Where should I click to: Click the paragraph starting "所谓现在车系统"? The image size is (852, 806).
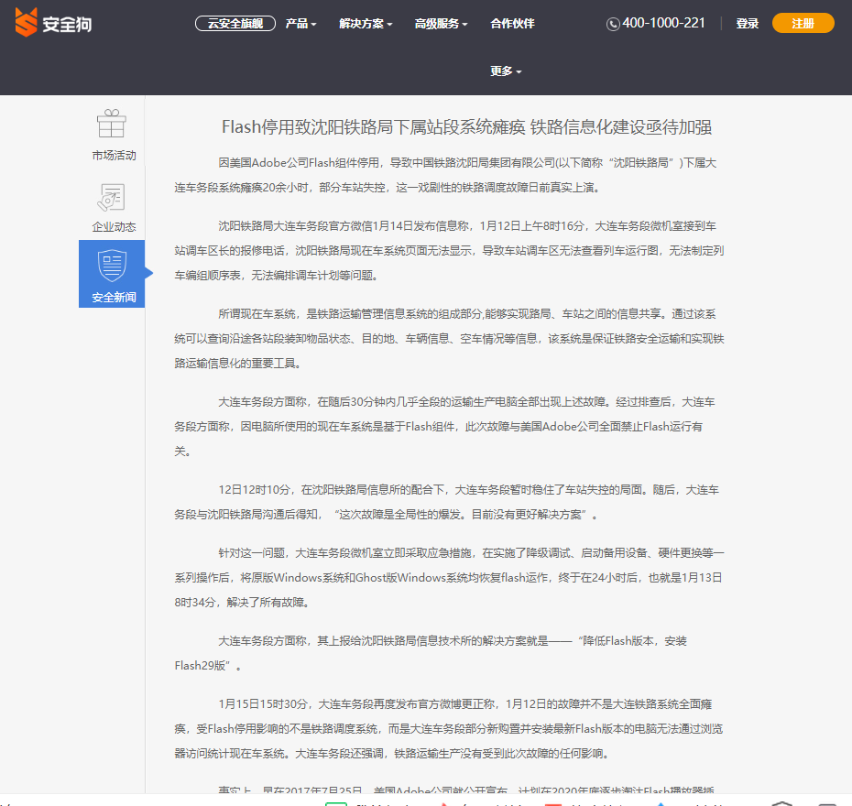point(450,339)
